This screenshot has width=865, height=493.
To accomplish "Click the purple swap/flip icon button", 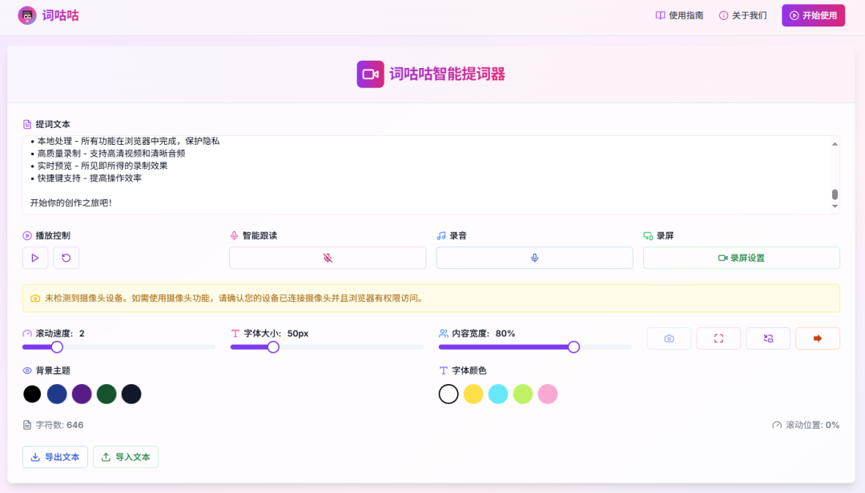I will (x=768, y=339).
